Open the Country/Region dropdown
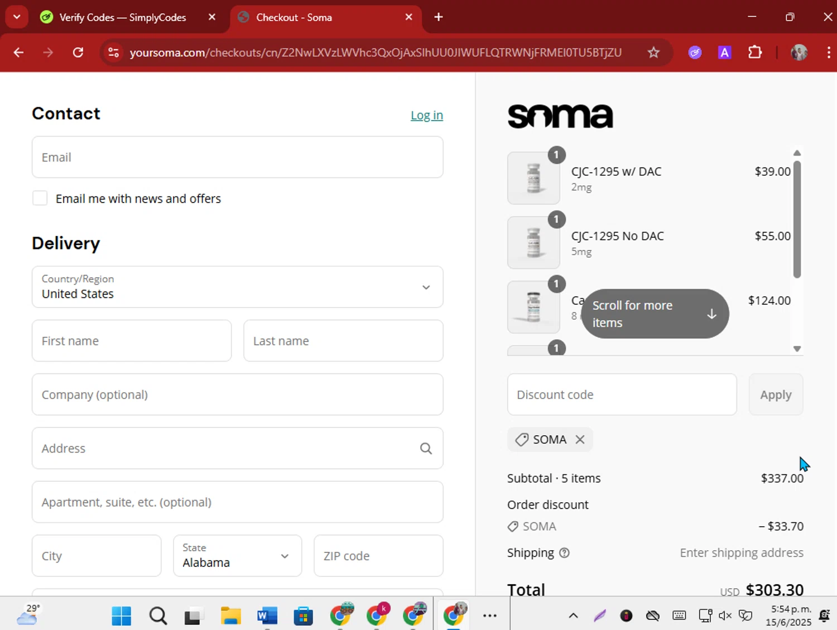 pos(238,287)
